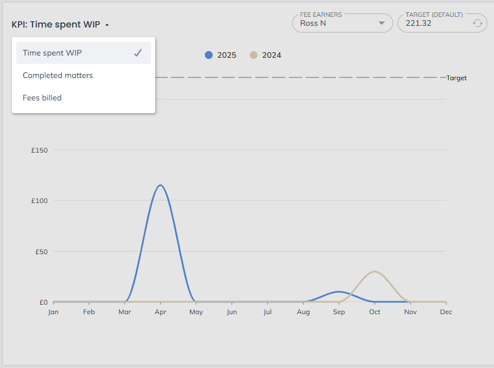
Task: Click the Ross N fee earner combo box
Action: 336,23
